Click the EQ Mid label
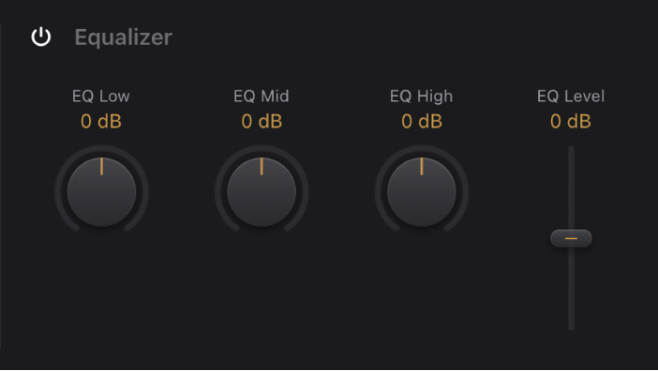The image size is (658, 371). point(261,96)
